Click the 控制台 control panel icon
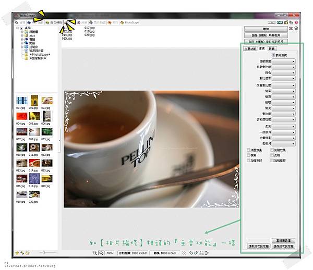 click(26, 47)
